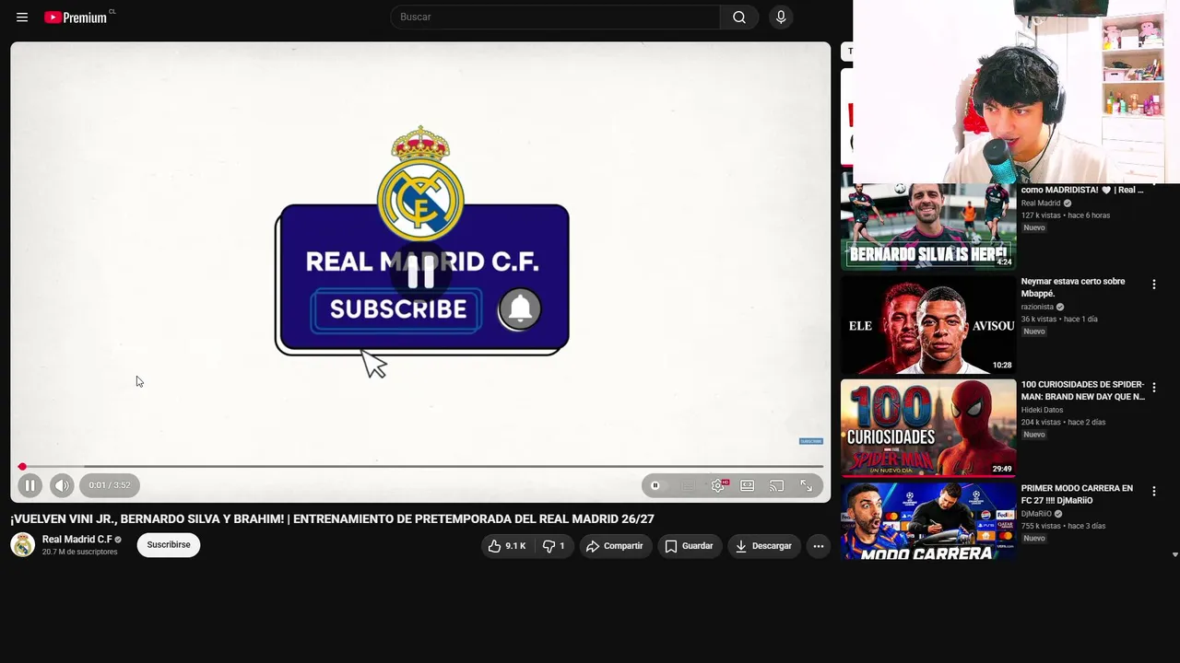This screenshot has height=663, width=1180.
Task: Open options for PRIMER MODO CARRERA video
Action: (x=1153, y=492)
